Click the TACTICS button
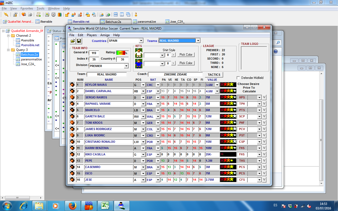Image resolution: width=338 pixels, height=211 pixels. point(214,75)
